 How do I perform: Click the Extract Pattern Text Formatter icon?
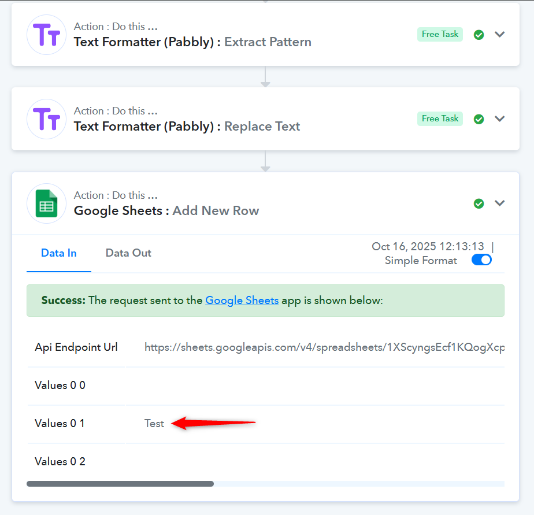click(46, 35)
